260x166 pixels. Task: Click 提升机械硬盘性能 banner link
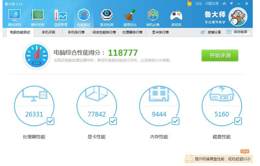pos(222,159)
